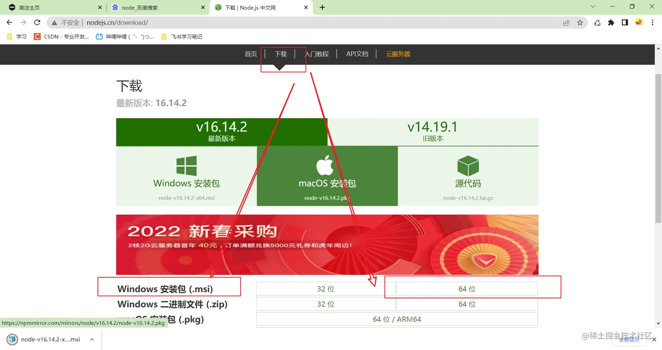This screenshot has width=662, height=350.
Task: Open the 飞书学习笔记 bookmark folder
Action: click(182, 37)
